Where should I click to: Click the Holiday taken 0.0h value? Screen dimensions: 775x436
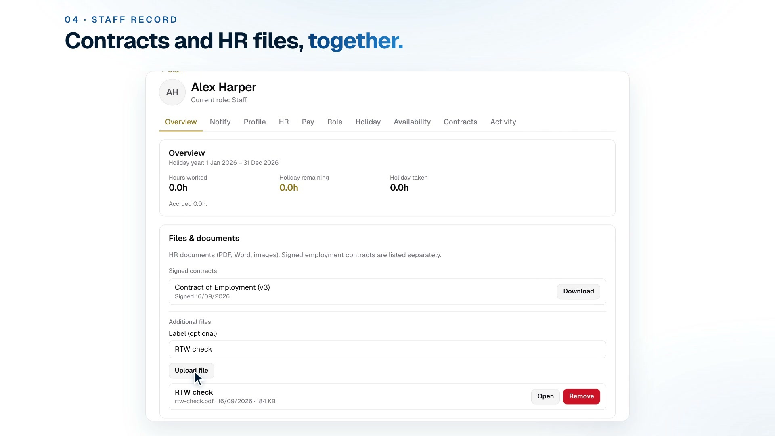(x=399, y=188)
